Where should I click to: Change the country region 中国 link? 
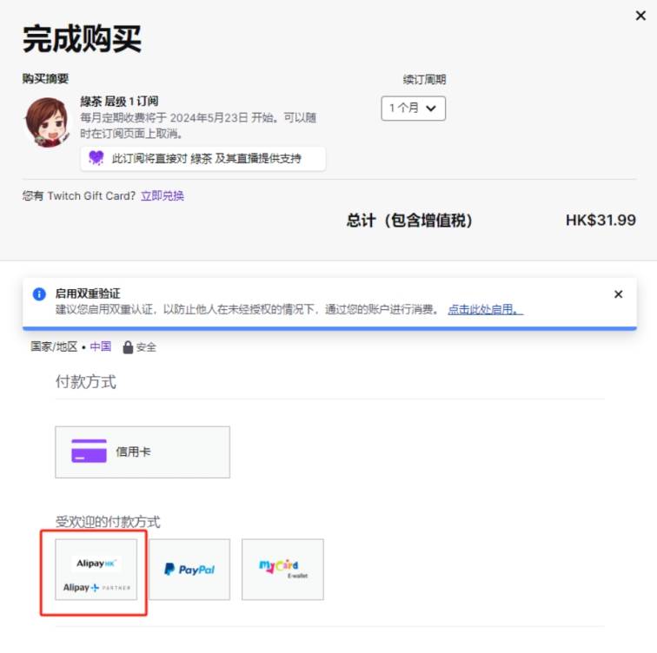tap(101, 346)
